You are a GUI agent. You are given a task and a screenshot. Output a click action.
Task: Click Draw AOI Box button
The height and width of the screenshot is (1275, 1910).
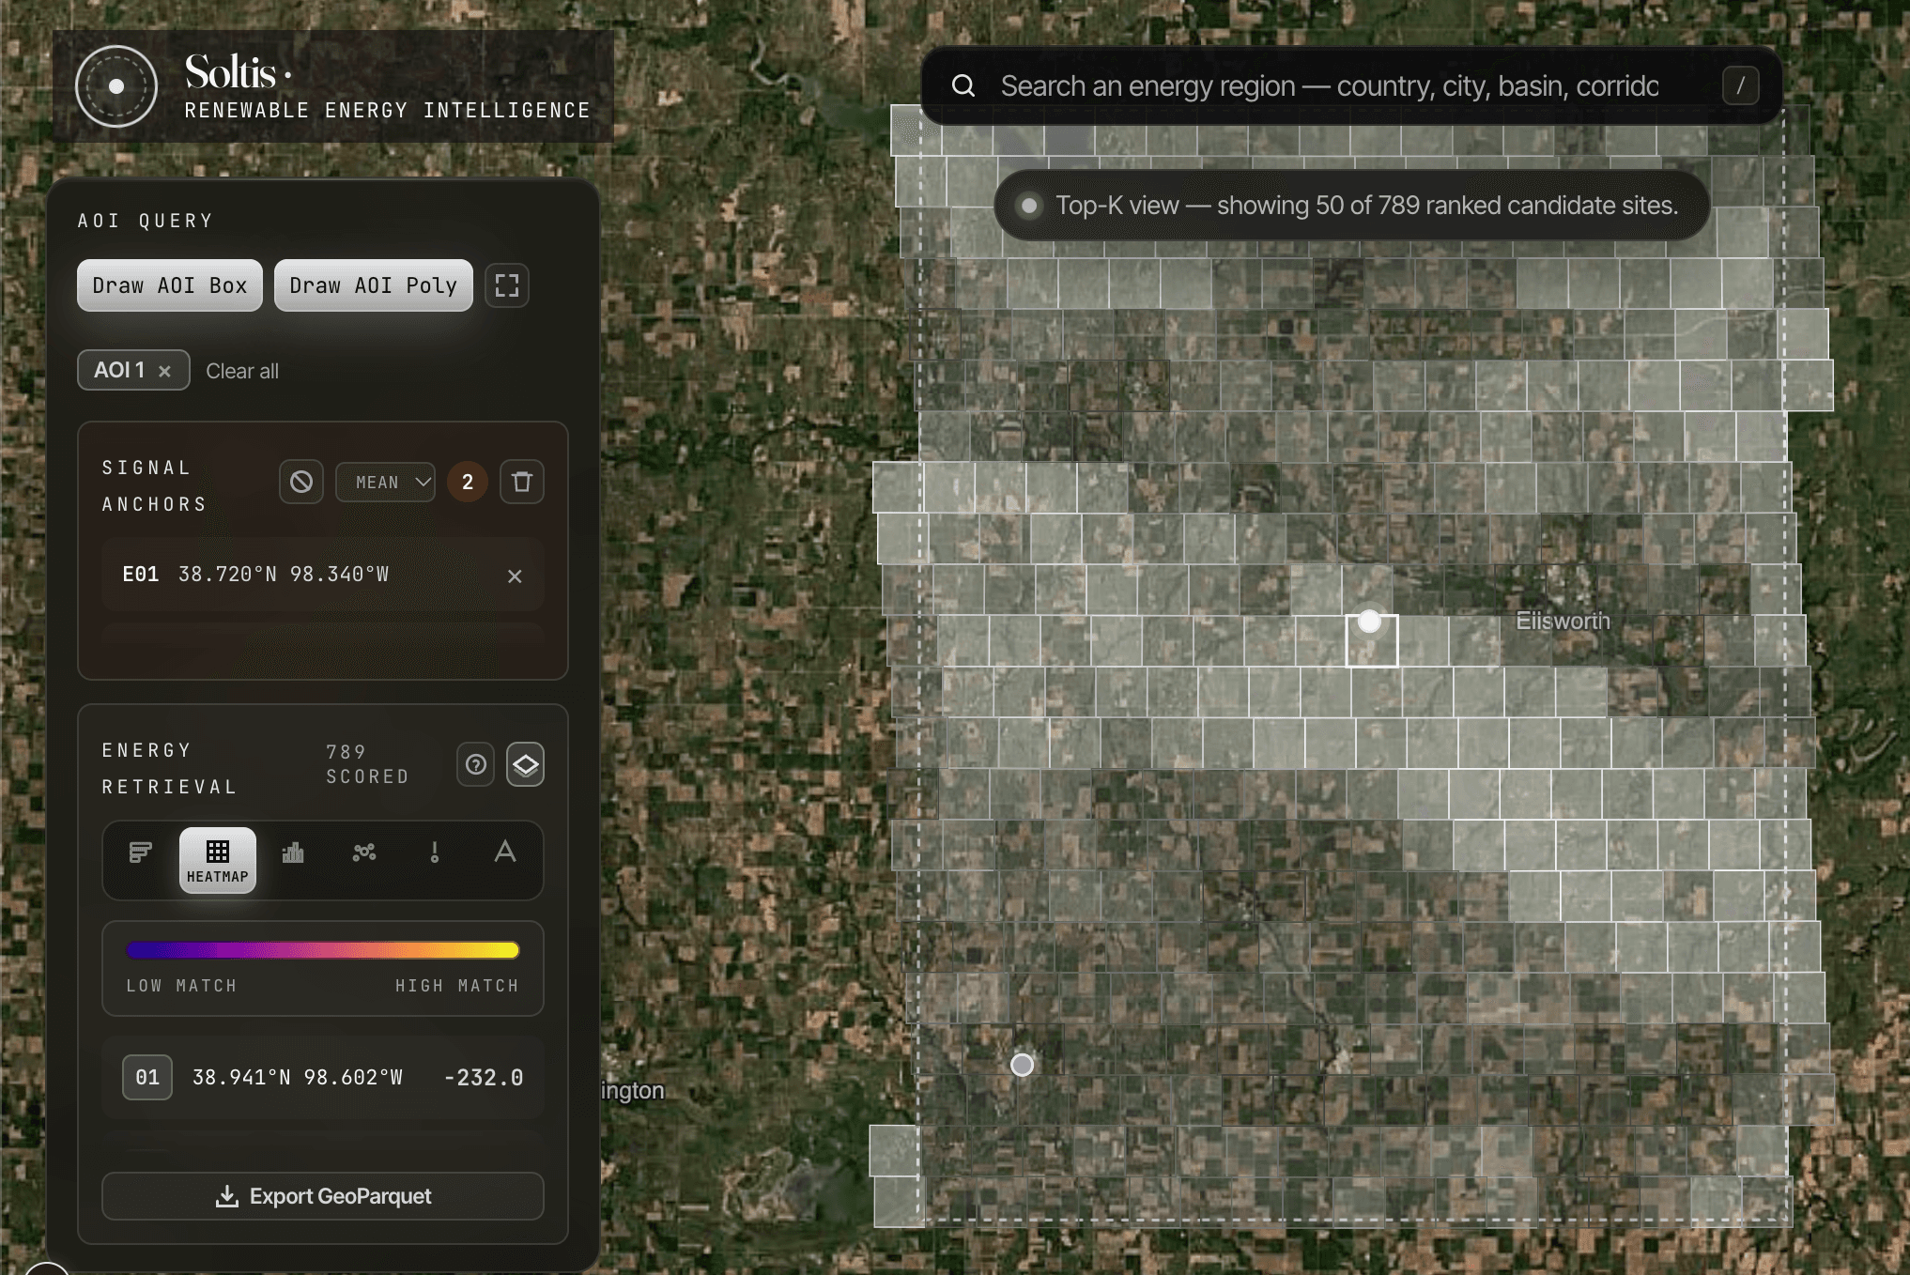coord(170,285)
